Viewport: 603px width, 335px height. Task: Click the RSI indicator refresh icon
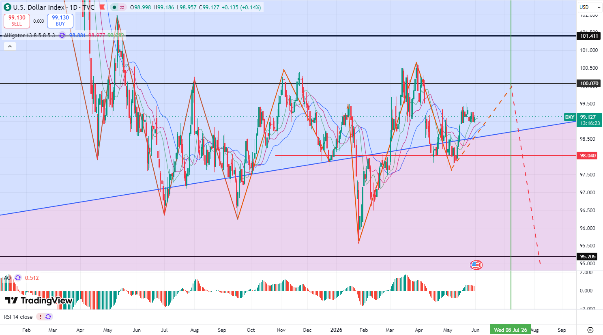(48, 317)
